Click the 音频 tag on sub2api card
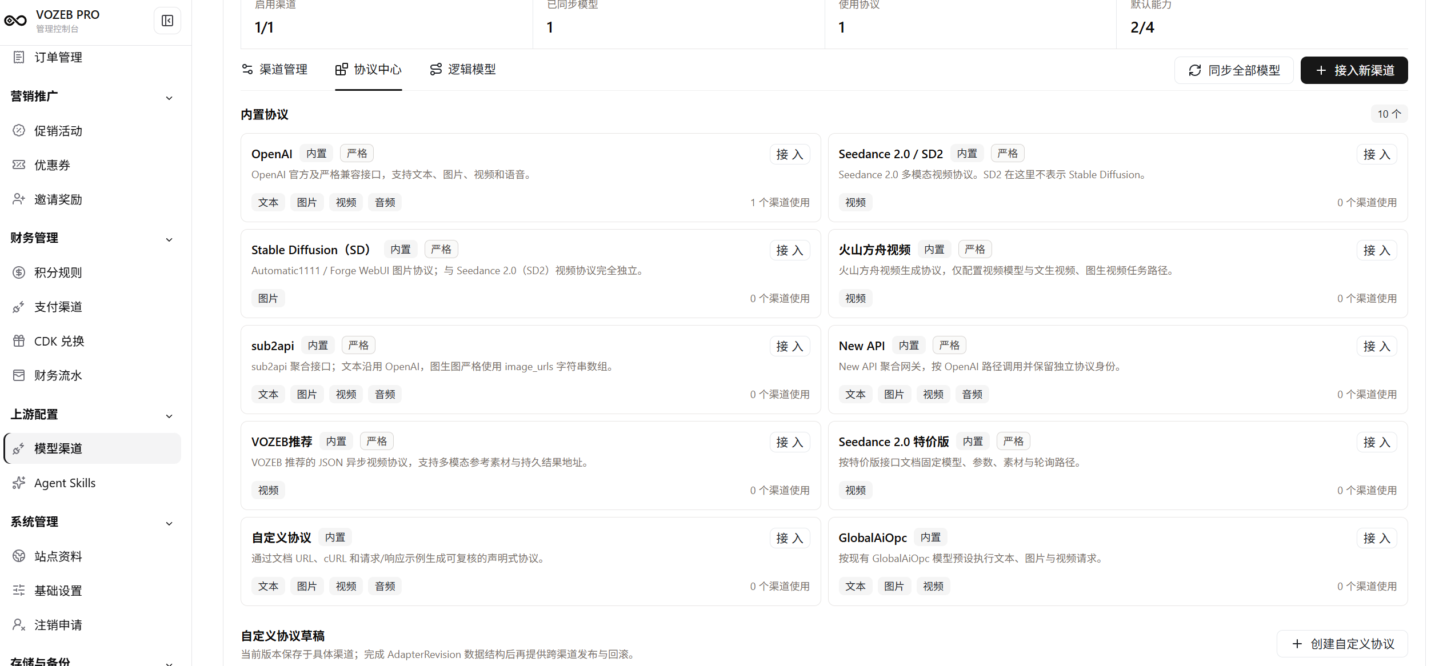 [x=385, y=395]
